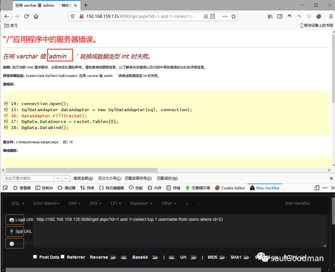This screenshot has width=335, height=272.
Task: Toggle 区分大小写 match case option
Action: (109, 178)
